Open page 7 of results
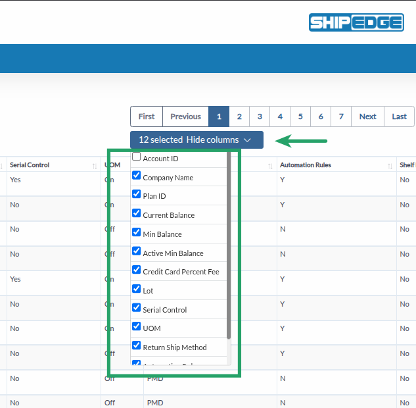This screenshot has height=408, width=416. [341, 116]
